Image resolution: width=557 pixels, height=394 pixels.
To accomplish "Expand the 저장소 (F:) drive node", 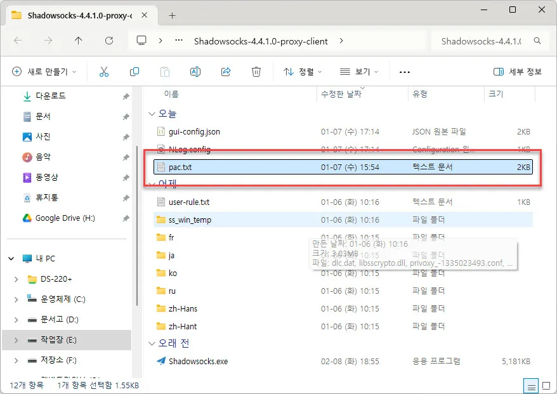I will point(16,360).
